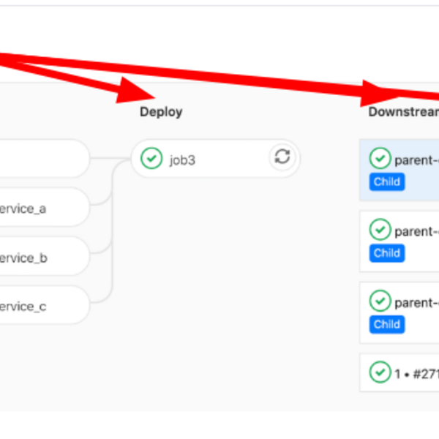Click the Downstream column heading
This screenshot has height=439, width=439.
click(403, 112)
